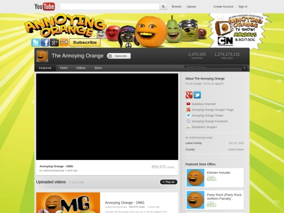Click the Cartoon Network TV show banner ad
The image size is (284, 213).
(x=239, y=31)
